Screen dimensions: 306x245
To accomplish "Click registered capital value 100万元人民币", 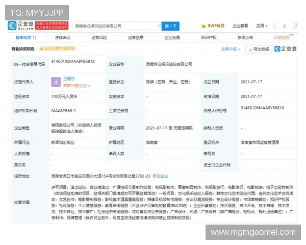I will (64, 96).
